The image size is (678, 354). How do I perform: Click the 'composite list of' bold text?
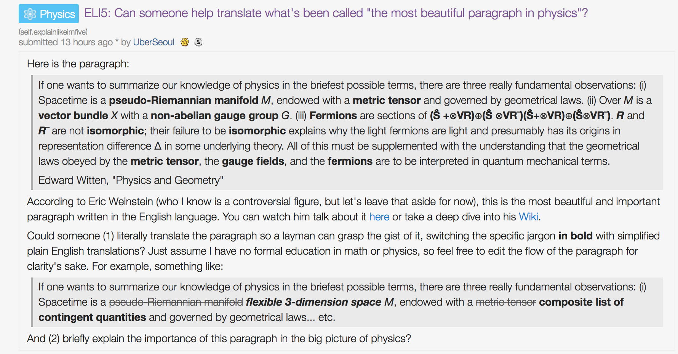(581, 302)
